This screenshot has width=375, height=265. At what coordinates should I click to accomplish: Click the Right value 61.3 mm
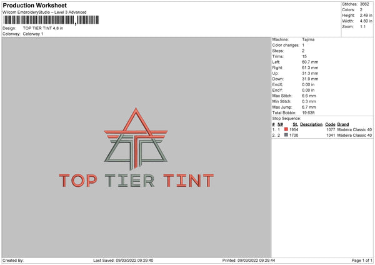pos(310,67)
